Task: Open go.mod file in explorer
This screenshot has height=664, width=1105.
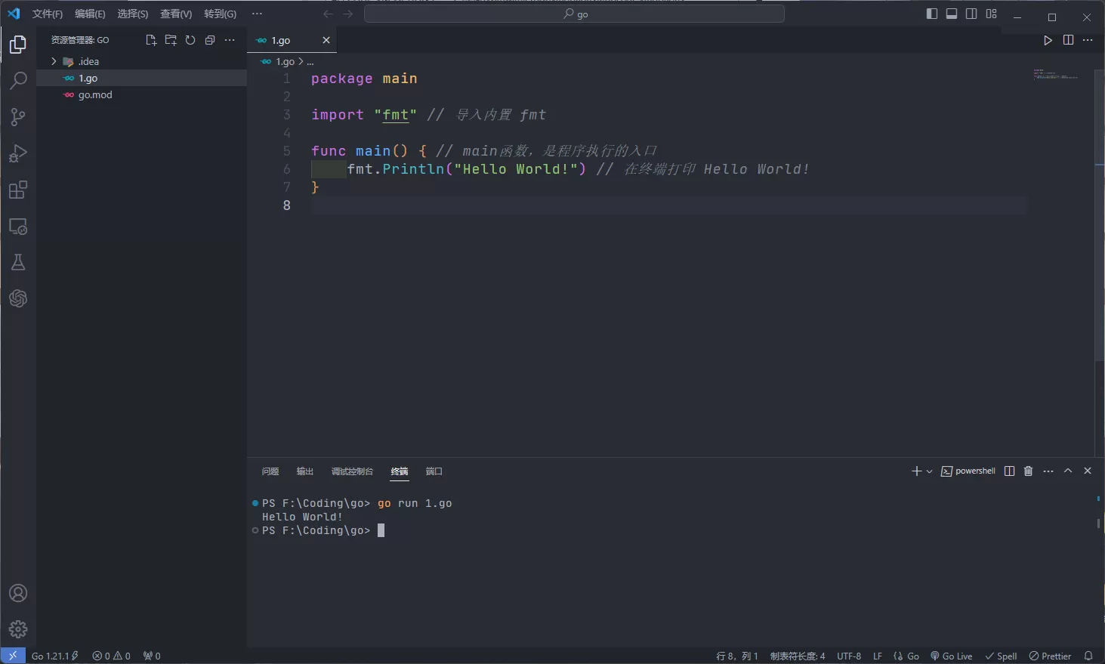Action: pos(141,94)
